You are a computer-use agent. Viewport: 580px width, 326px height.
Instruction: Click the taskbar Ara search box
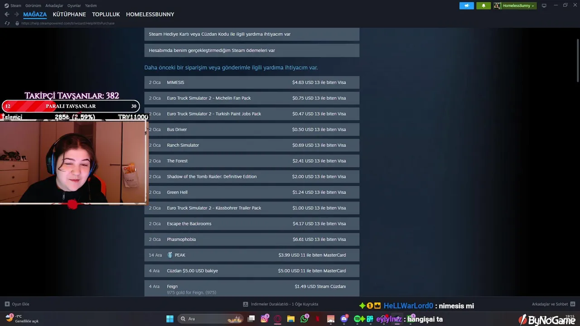click(211, 319)
